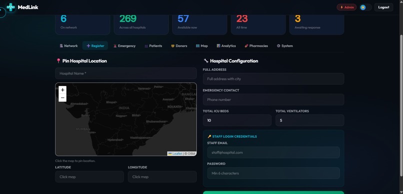Focus the Emergency Contact phone field
403x194 pixels.
coord(273,99)
